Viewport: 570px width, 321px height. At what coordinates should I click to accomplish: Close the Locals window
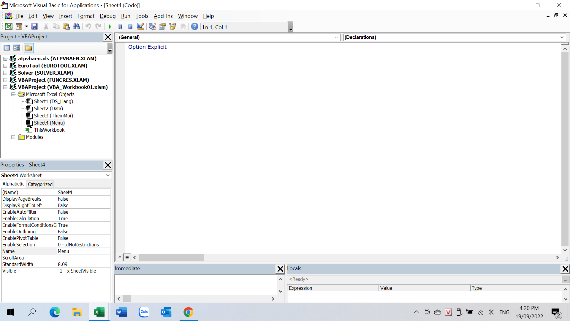tap(565, 269)
